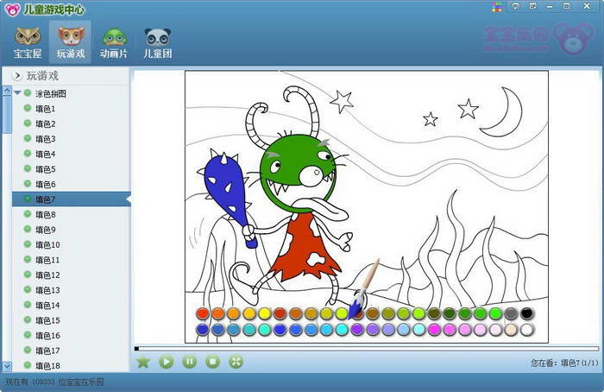Pick the first red paint swatch
Viewport: 604px width, 392px height.
tap(203, 313)
